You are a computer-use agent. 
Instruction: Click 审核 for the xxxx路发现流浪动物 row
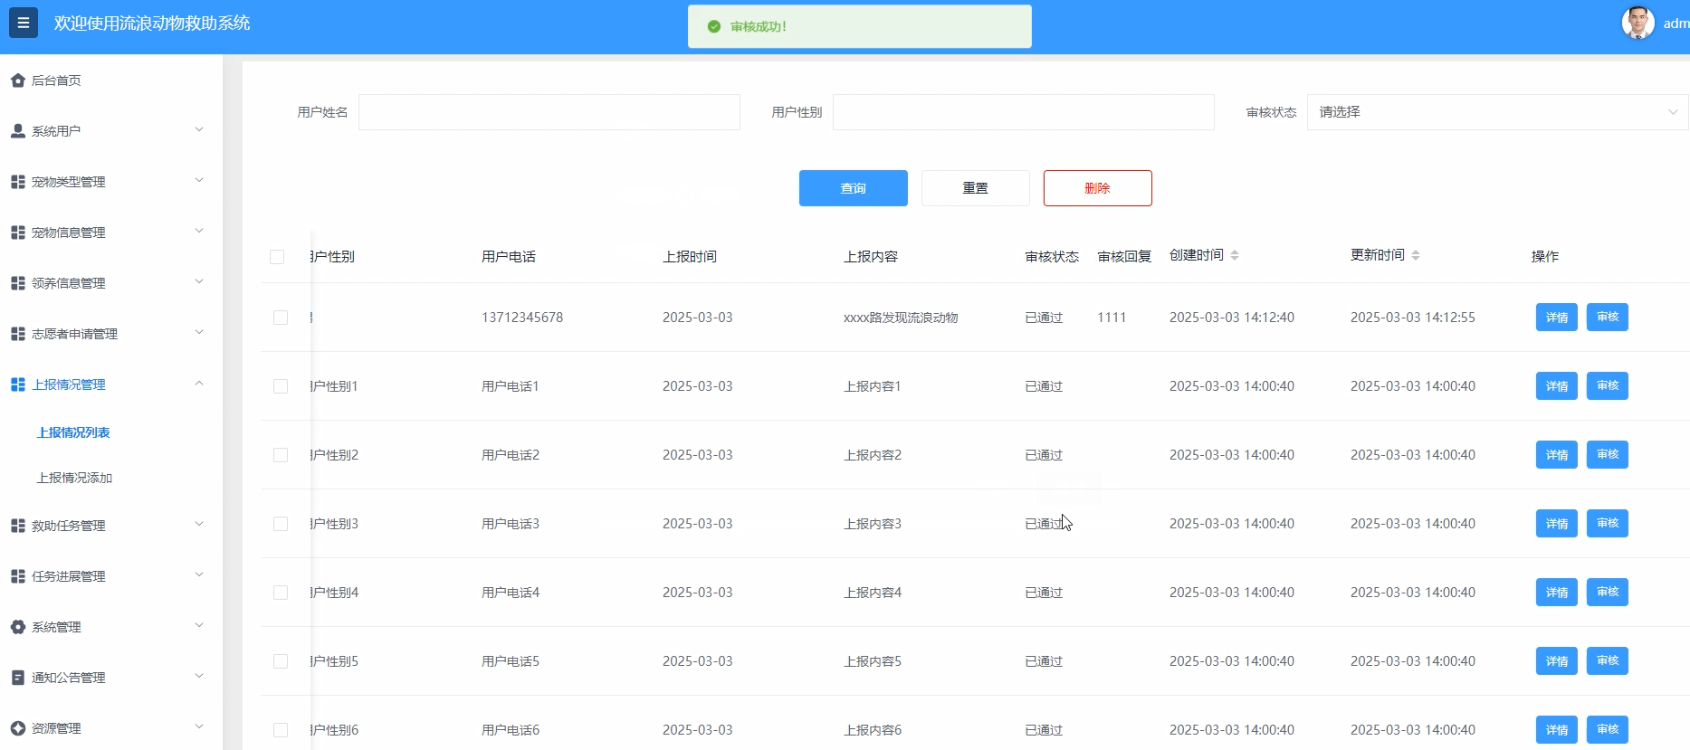coord(1608,318)
